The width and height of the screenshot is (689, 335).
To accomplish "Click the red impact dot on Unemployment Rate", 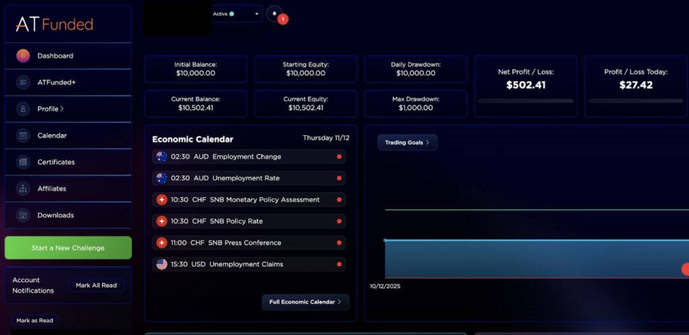I will (339, 178).
